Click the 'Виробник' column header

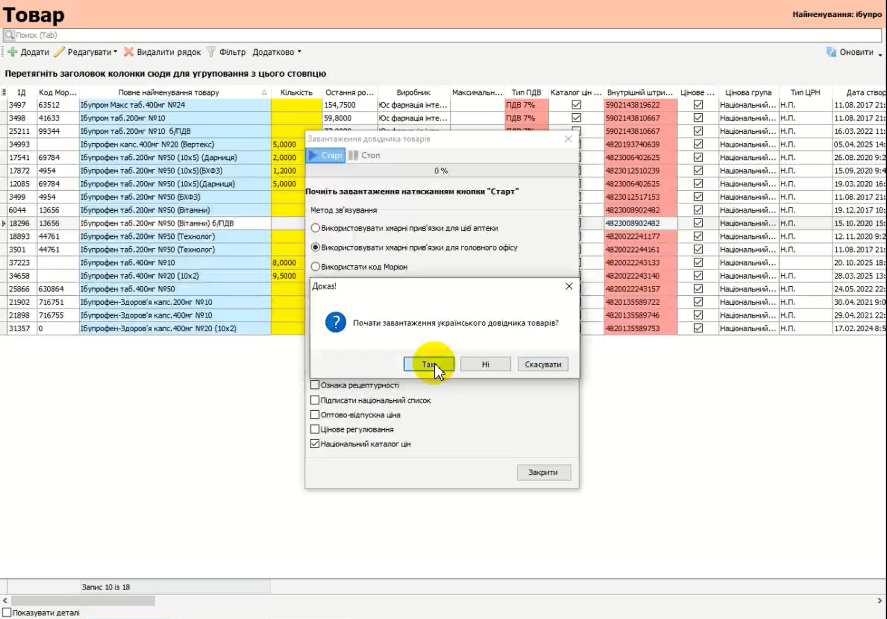(413, 93)
